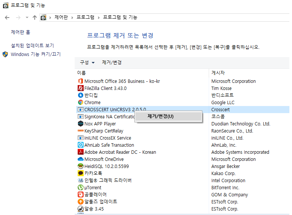Click publisher BitTorrent Inc.
Viewport: 292px width, 215px height.
[225, 187]
